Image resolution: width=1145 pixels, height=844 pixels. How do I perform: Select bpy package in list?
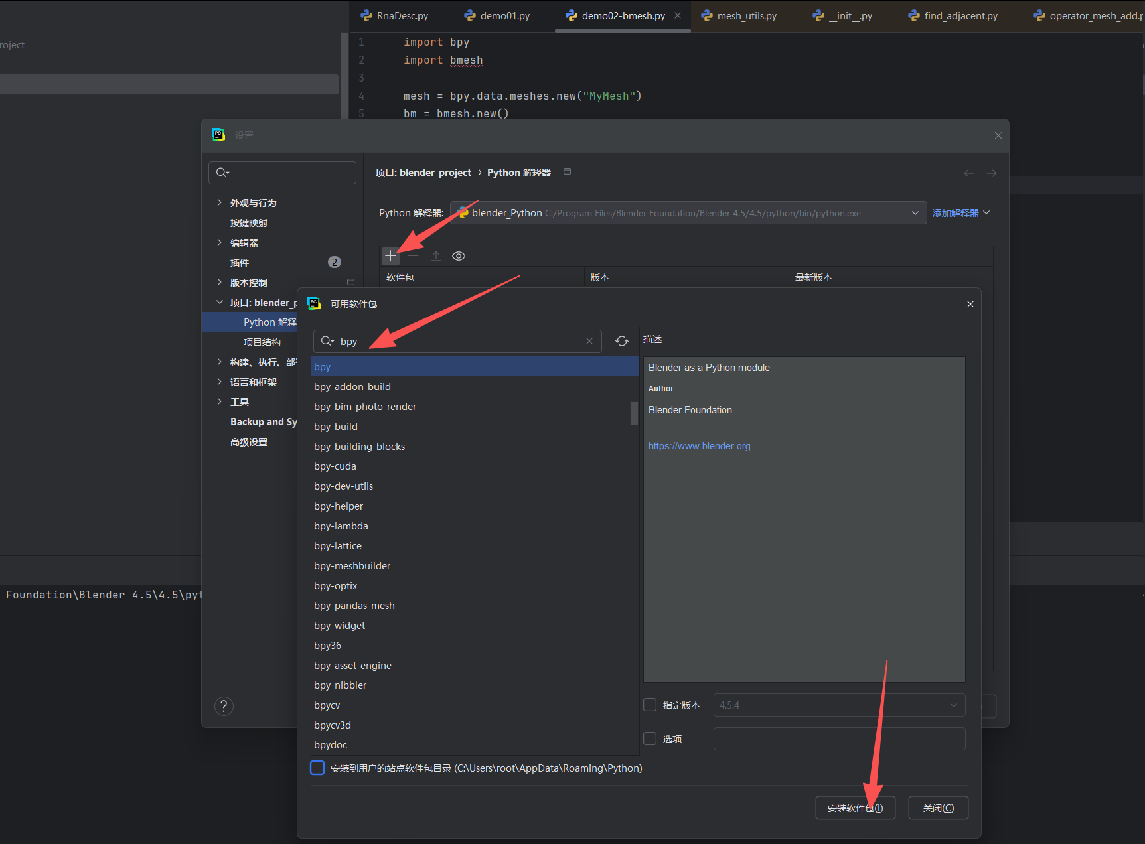pos(475,367)
